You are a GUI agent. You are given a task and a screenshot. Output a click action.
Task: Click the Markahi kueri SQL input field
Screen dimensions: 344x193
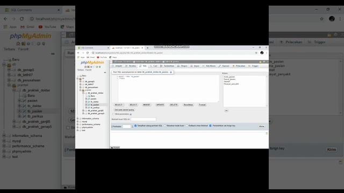(x=144, y=119)
